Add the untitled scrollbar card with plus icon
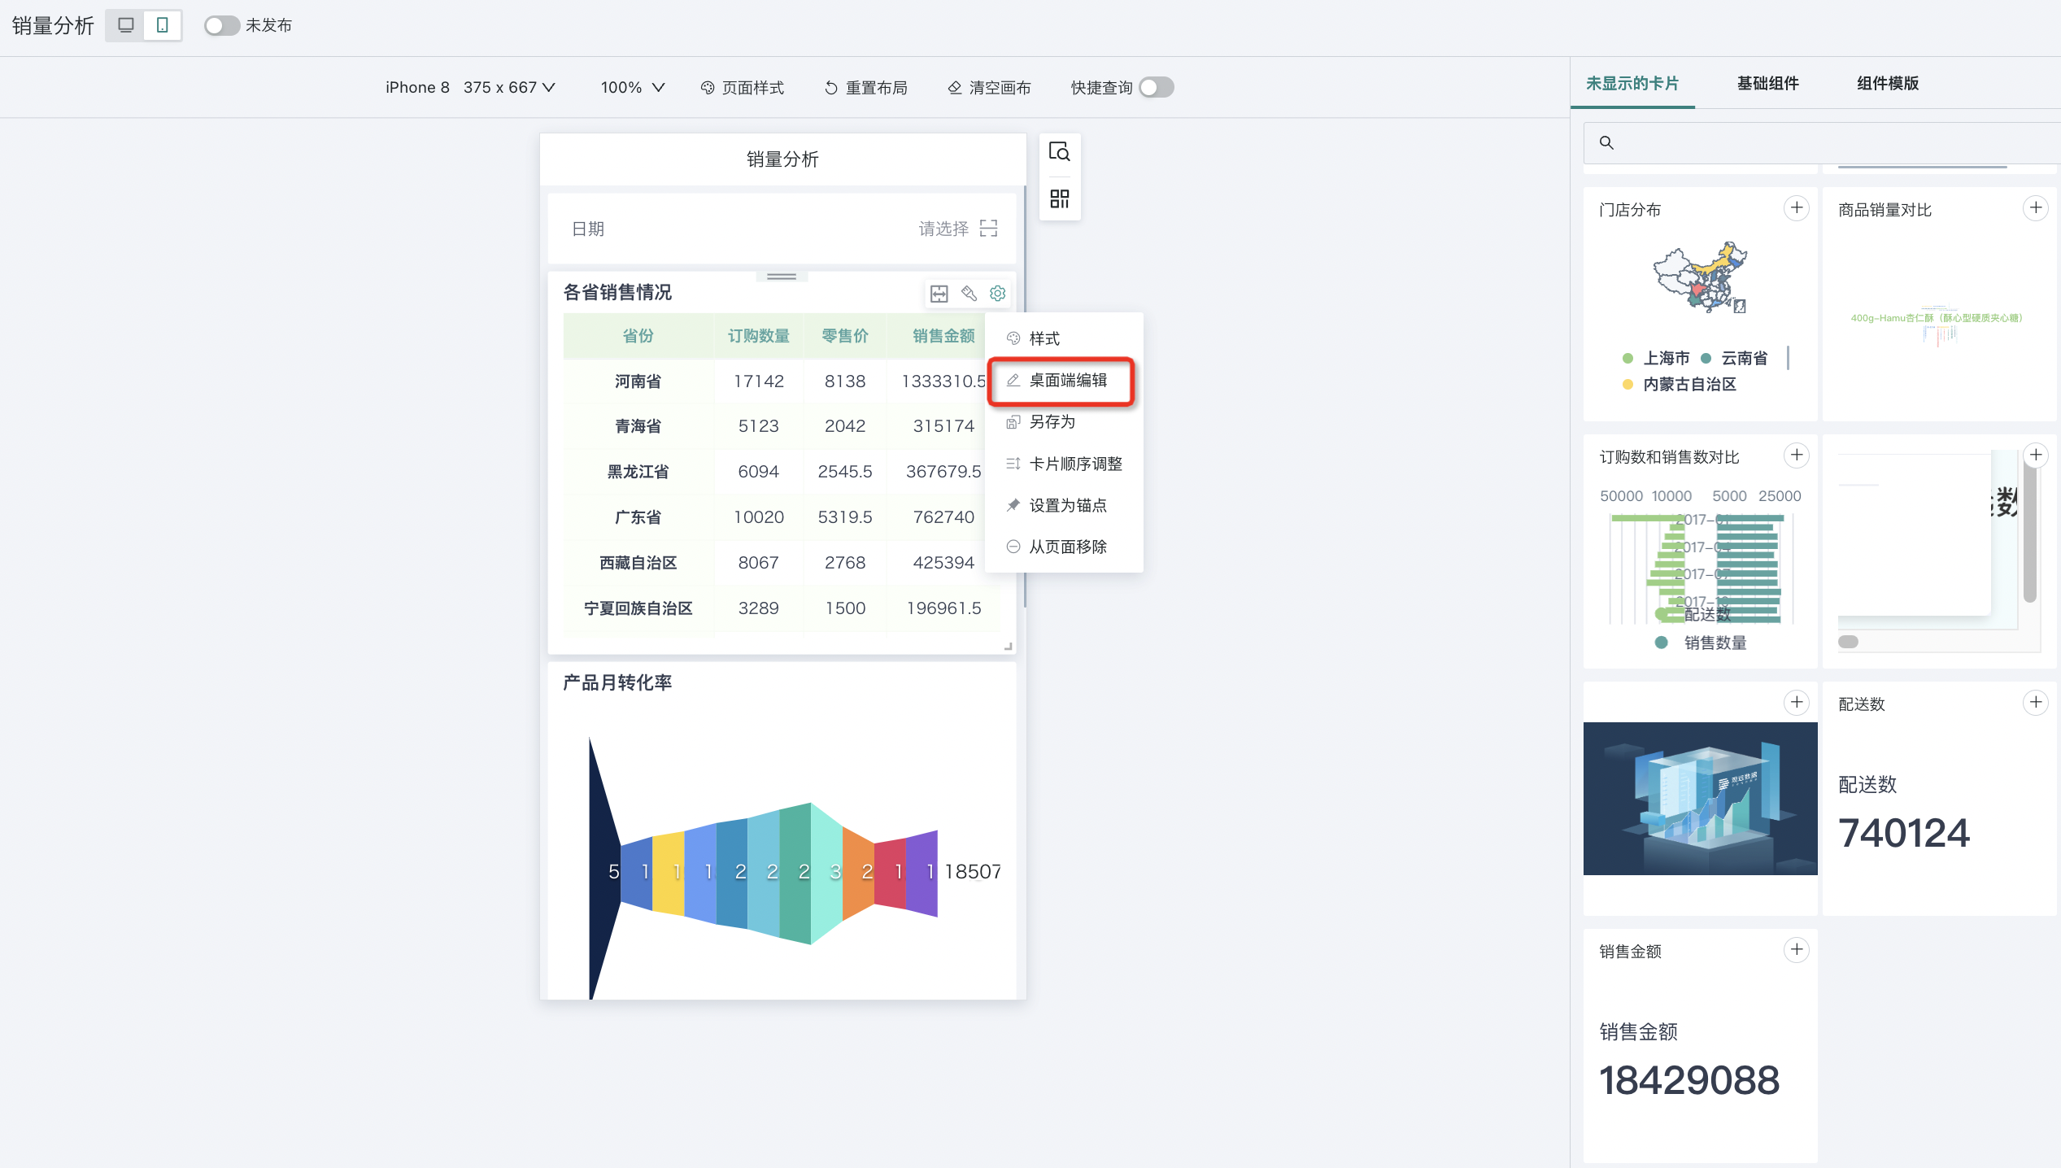Screen dimensions: 2061x1168 point(2036,455)
